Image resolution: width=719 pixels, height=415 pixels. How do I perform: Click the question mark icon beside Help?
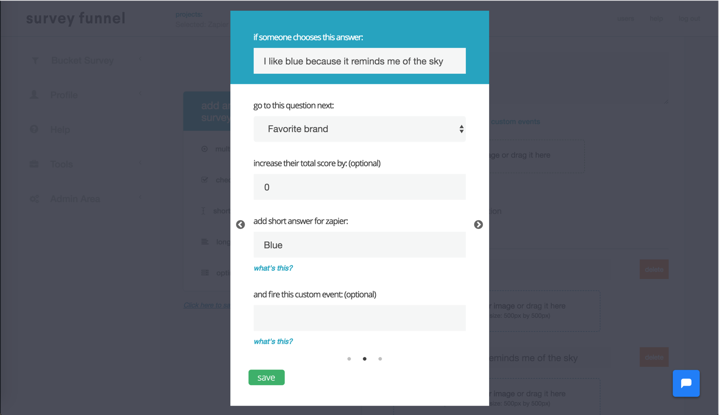[34, 129]
